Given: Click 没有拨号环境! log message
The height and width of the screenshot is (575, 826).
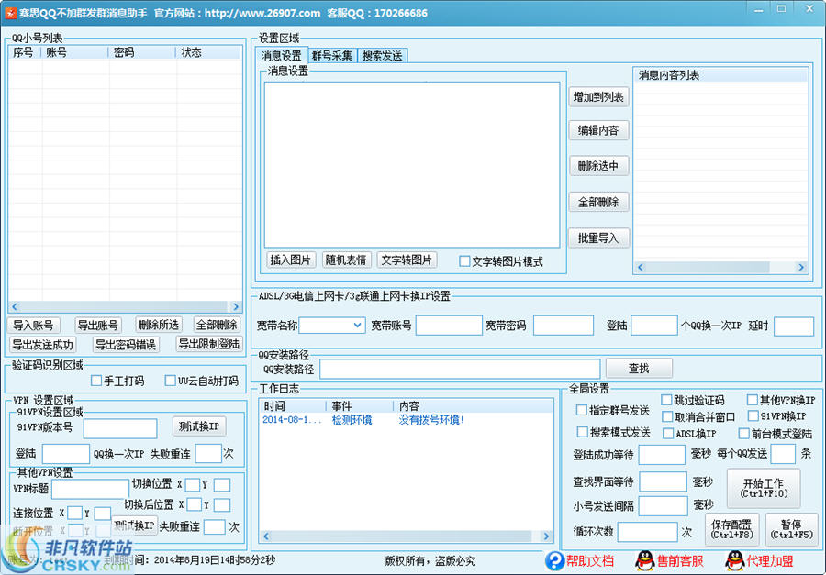Looking at the screenshot, I should click(x=431, y=420).
